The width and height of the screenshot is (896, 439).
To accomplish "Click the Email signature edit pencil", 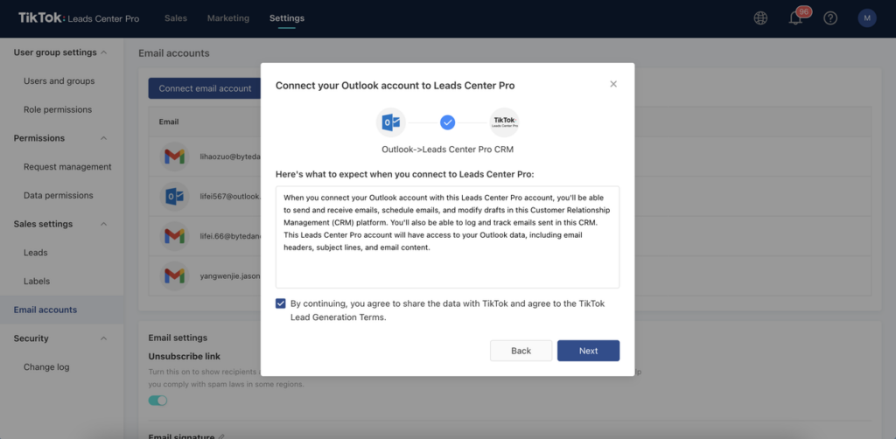I will [221, 436].
